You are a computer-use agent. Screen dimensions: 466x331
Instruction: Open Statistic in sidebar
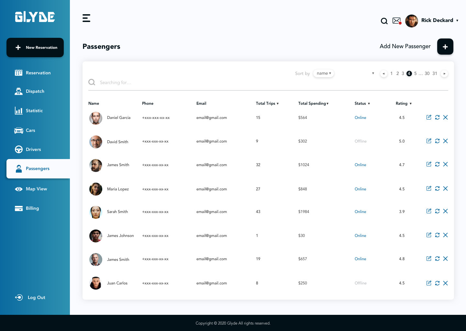coord(29,111)
